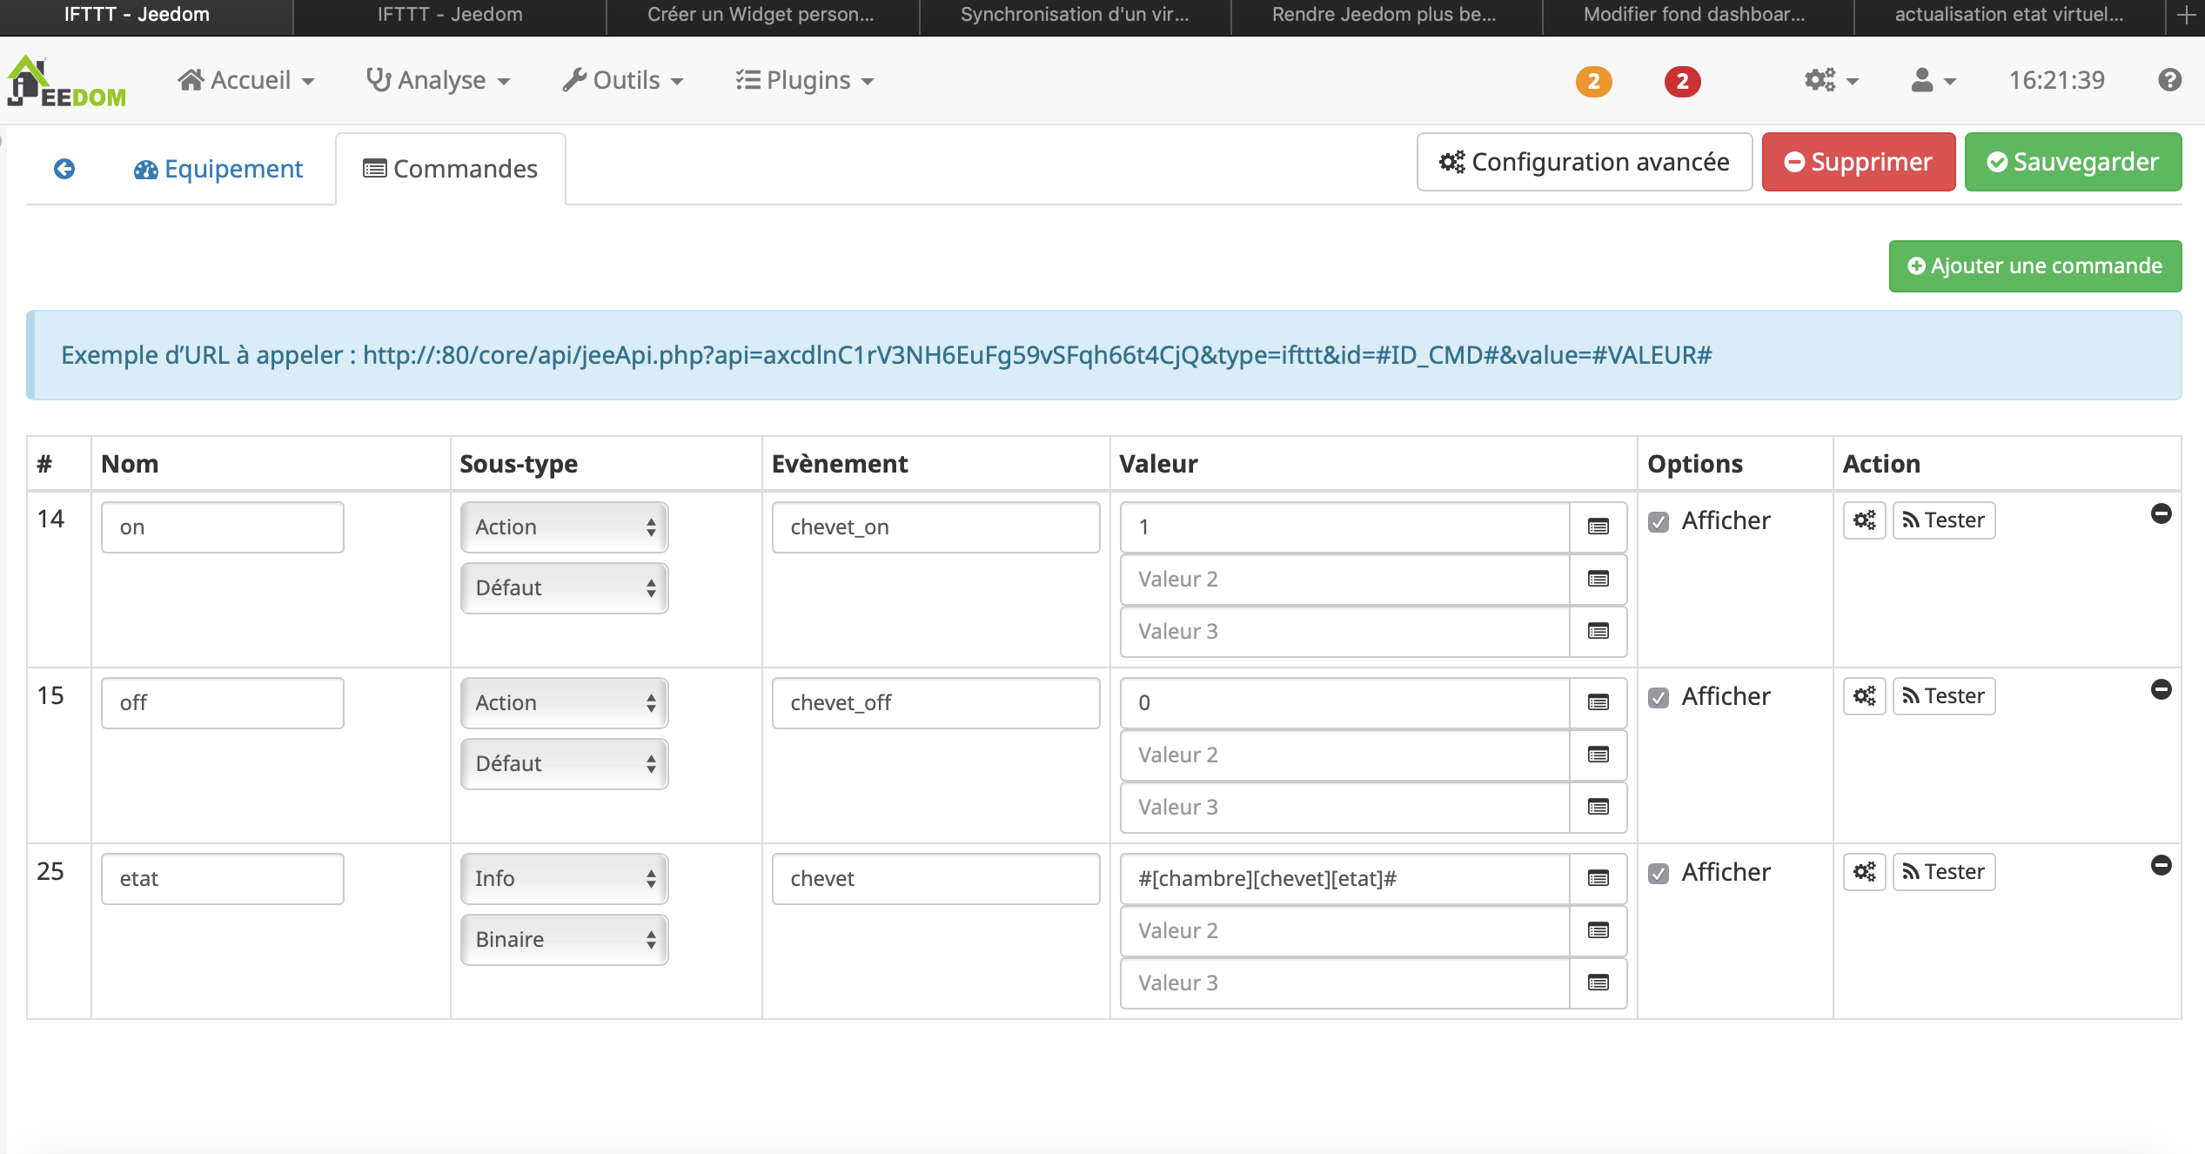Remove the 'etat' command with minus icon
The image size is (2205, 1154).
point(2161,865)
